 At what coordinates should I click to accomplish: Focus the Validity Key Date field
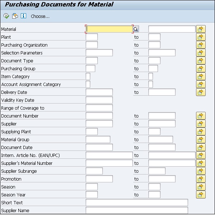coord(99,100)
